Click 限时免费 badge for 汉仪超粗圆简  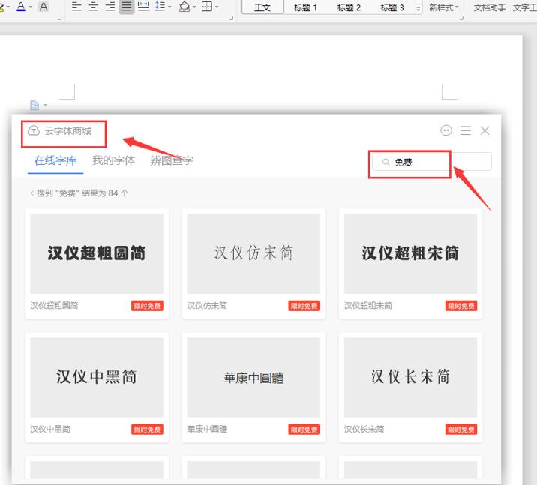[x=147, y=306]
